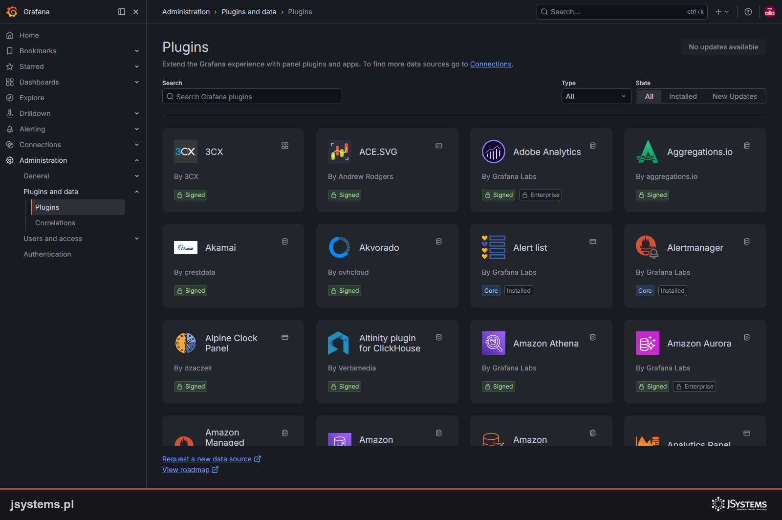Viewport: 782px width, 520px height.
Task: Open the Aggregations.io plugin logo
Action: [648, 152]
